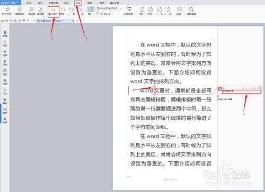
Task: Open the 显示标记的最终状态 display combo box
Action: [x=109, y=8]
